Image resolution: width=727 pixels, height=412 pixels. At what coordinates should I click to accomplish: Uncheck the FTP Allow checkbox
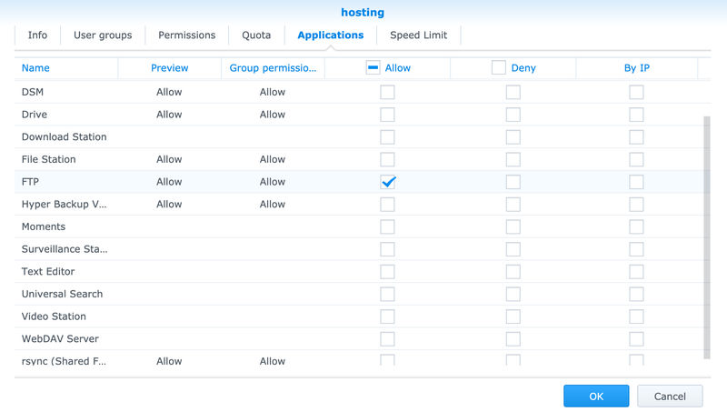(388, 182)
